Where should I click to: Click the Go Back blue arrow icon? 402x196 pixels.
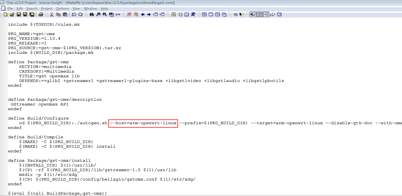click(143, 14)
